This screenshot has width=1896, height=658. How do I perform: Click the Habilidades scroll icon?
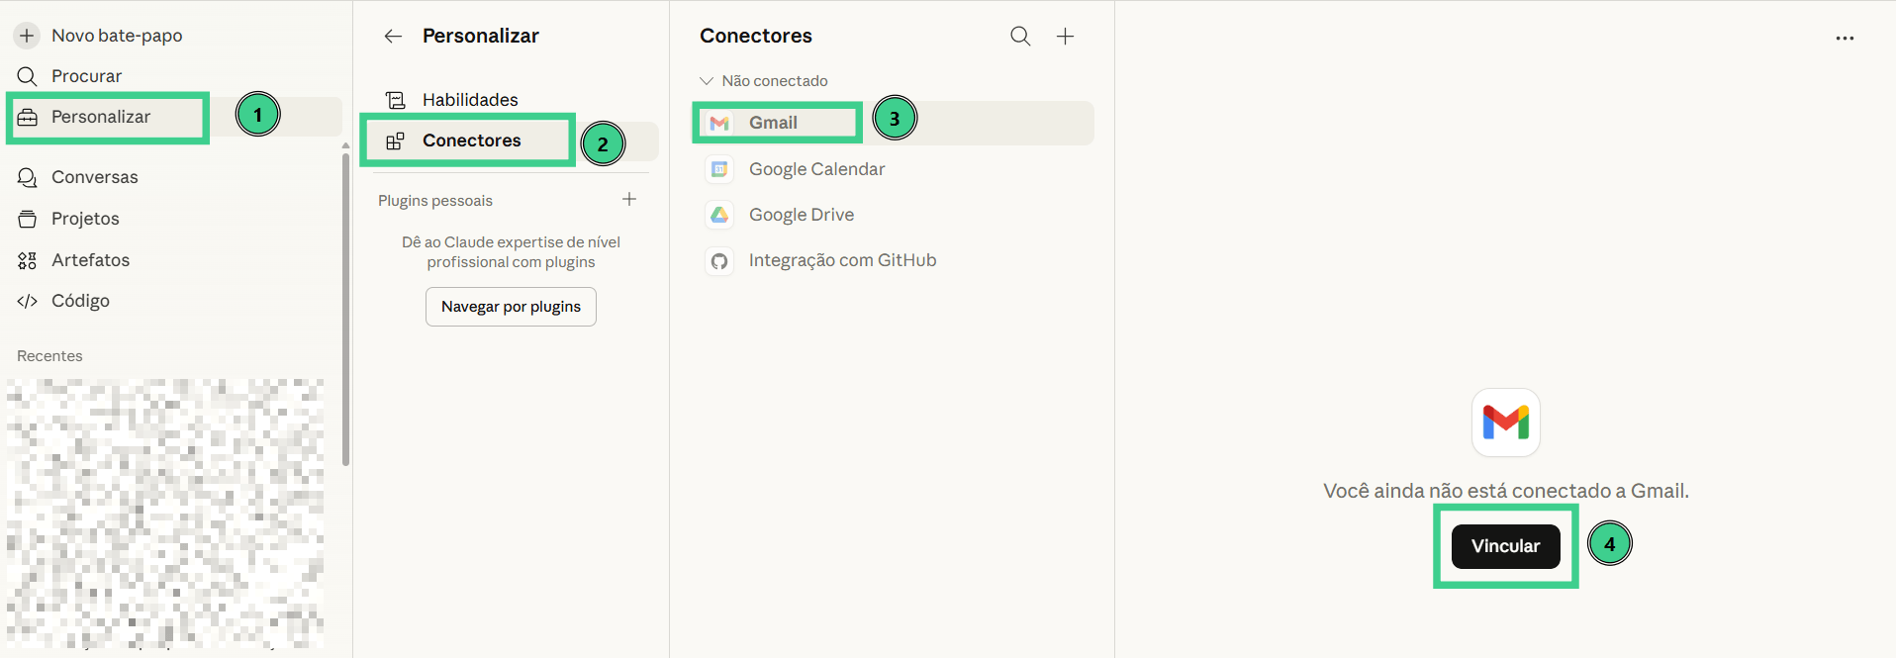click(396, 100)
